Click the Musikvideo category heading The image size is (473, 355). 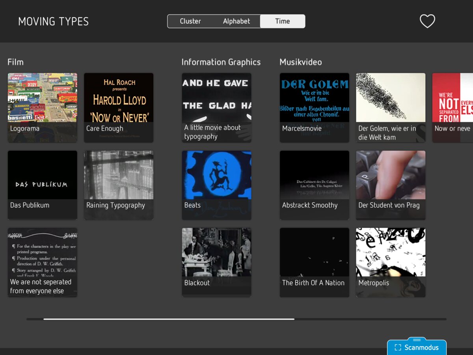click(301, 62)
